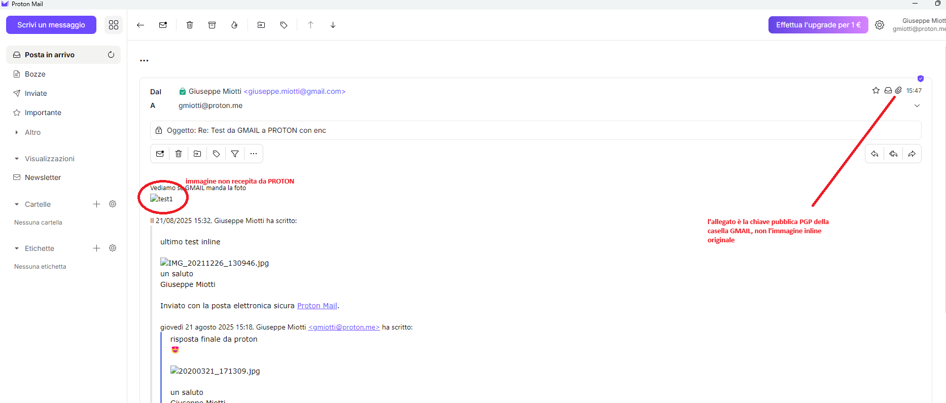Image resolution: width=946 pixels, height=403 pixels.
Task: Mark message as spam with fire icon
Action: click(x=234, y=25)
